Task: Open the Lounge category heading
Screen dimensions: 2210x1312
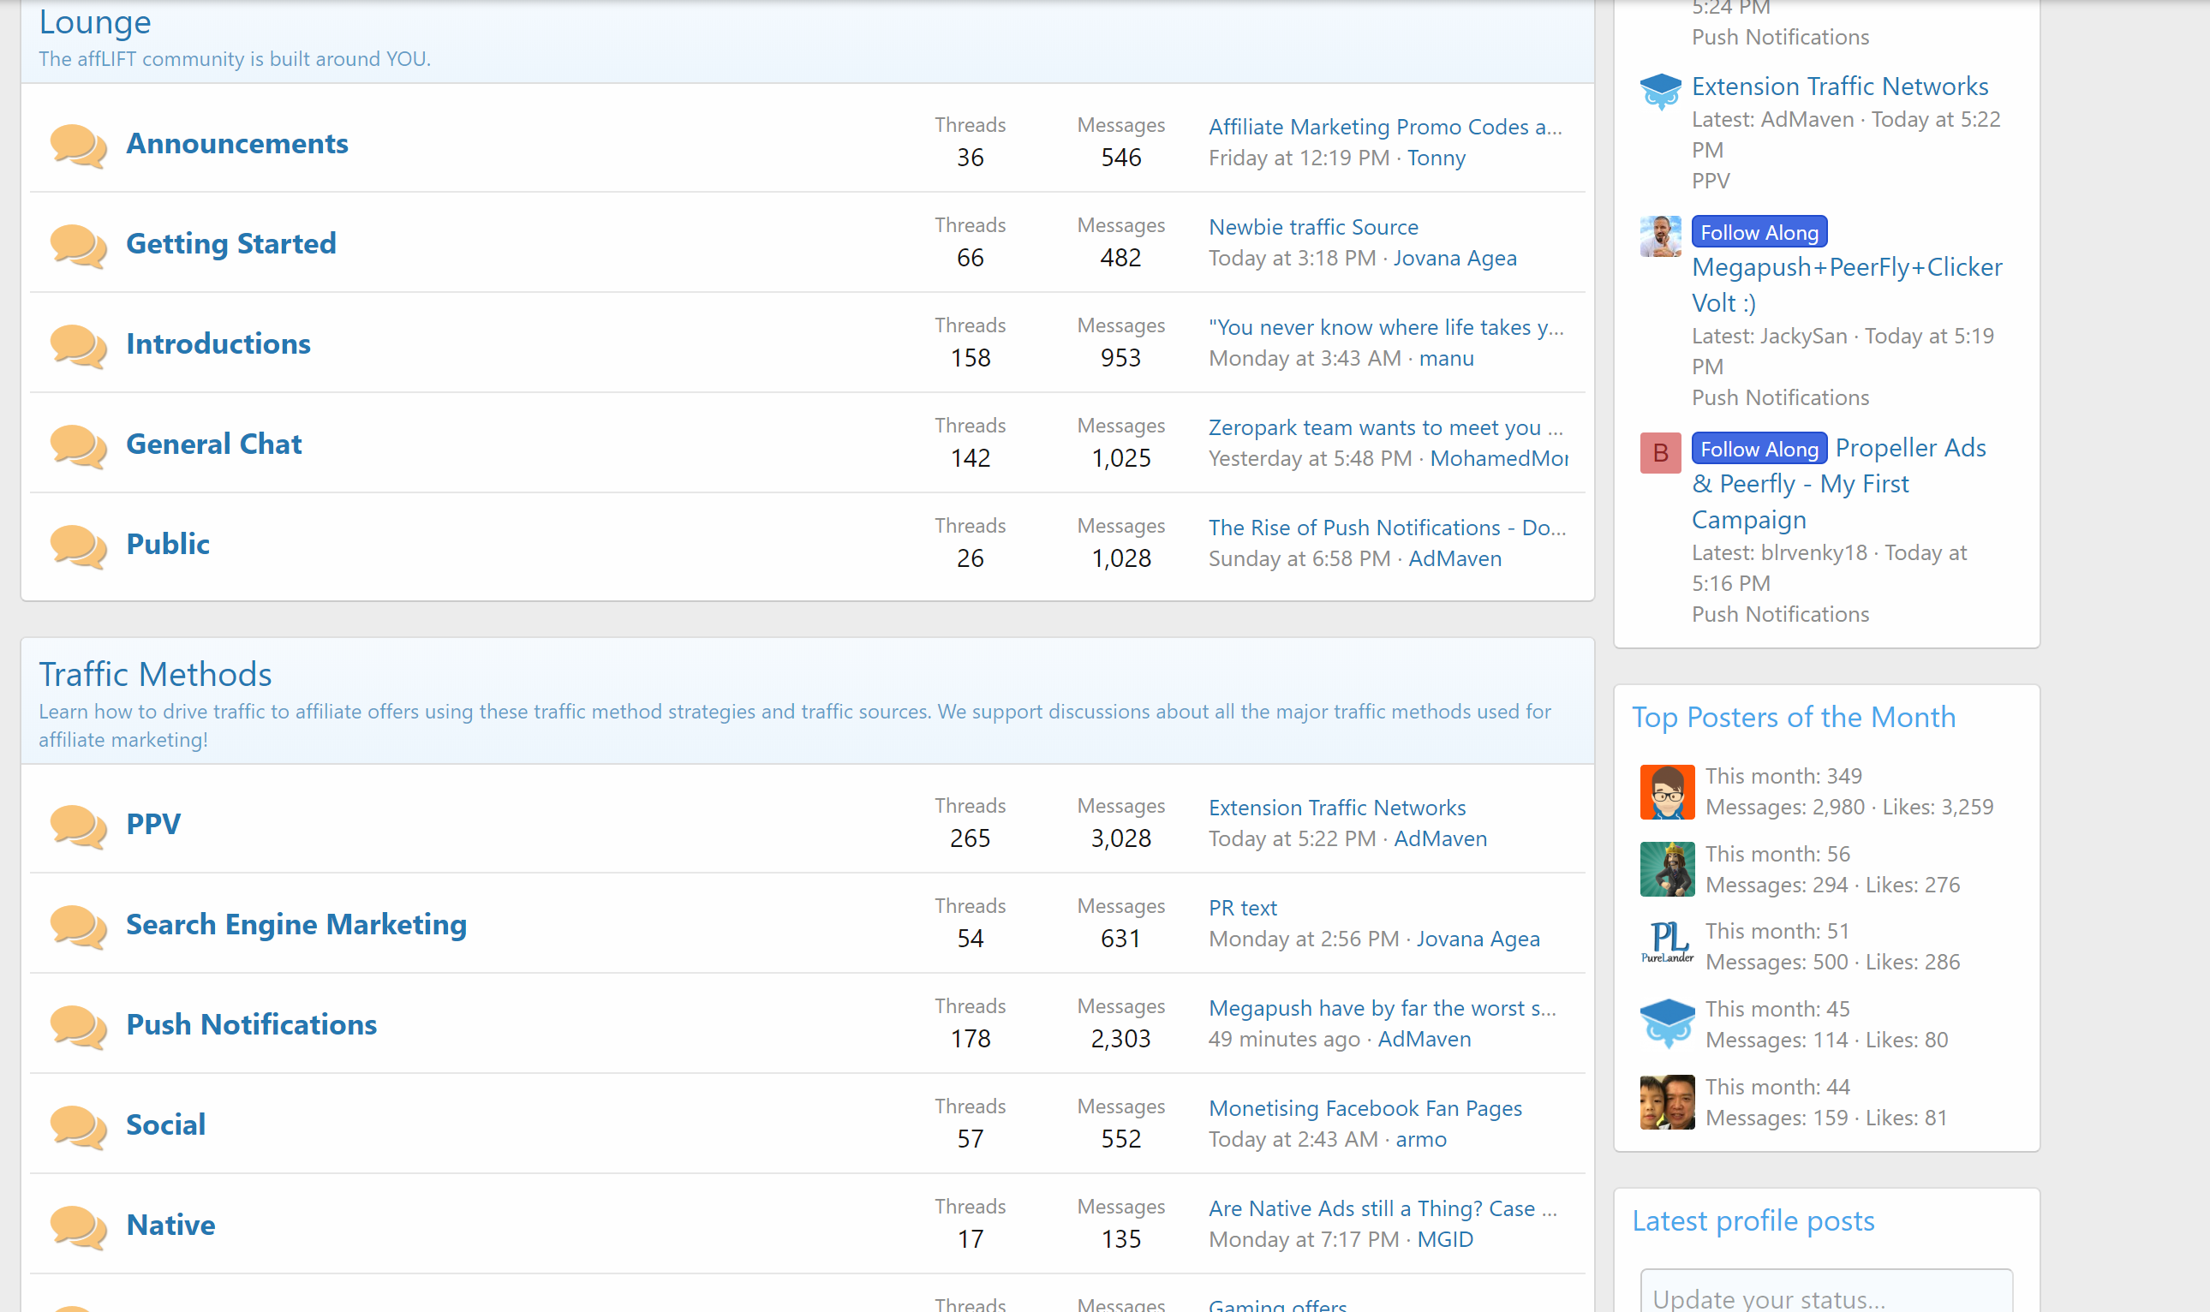Action: (94, 22)
